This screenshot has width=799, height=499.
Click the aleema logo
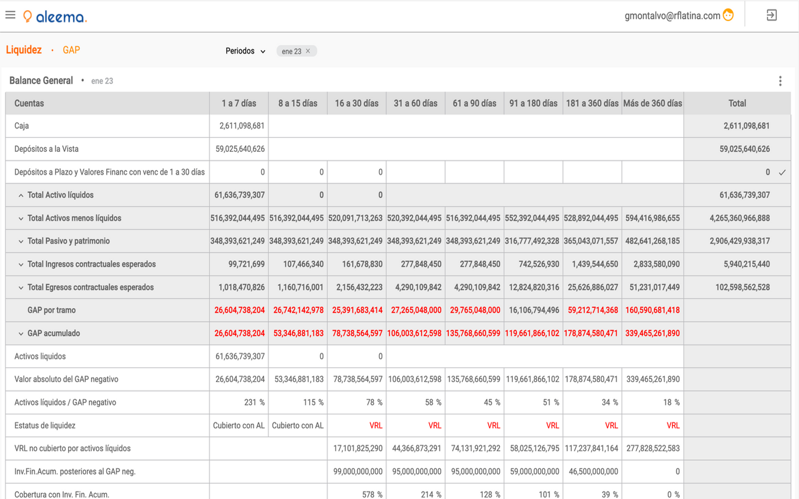[x=55, y=17]
